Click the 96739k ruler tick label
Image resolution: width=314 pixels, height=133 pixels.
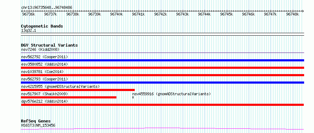(x=95, y=14)
